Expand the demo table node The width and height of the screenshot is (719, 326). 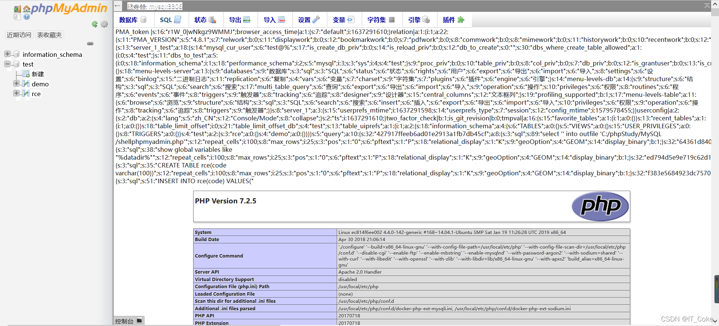click(16, 83)
